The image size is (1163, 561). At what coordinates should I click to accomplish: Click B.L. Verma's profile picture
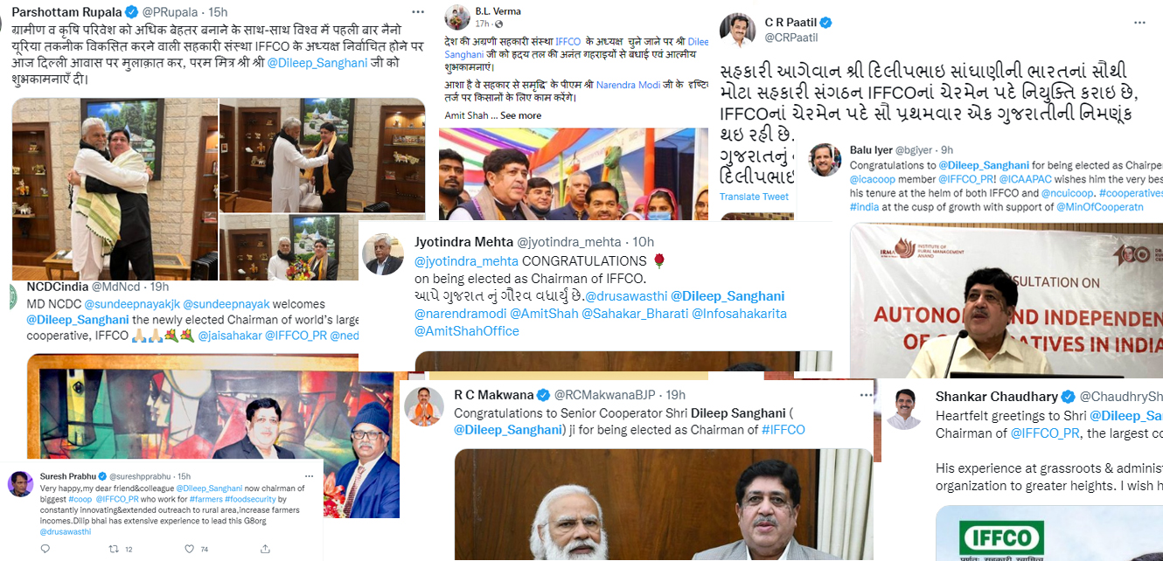click(456, 17)
